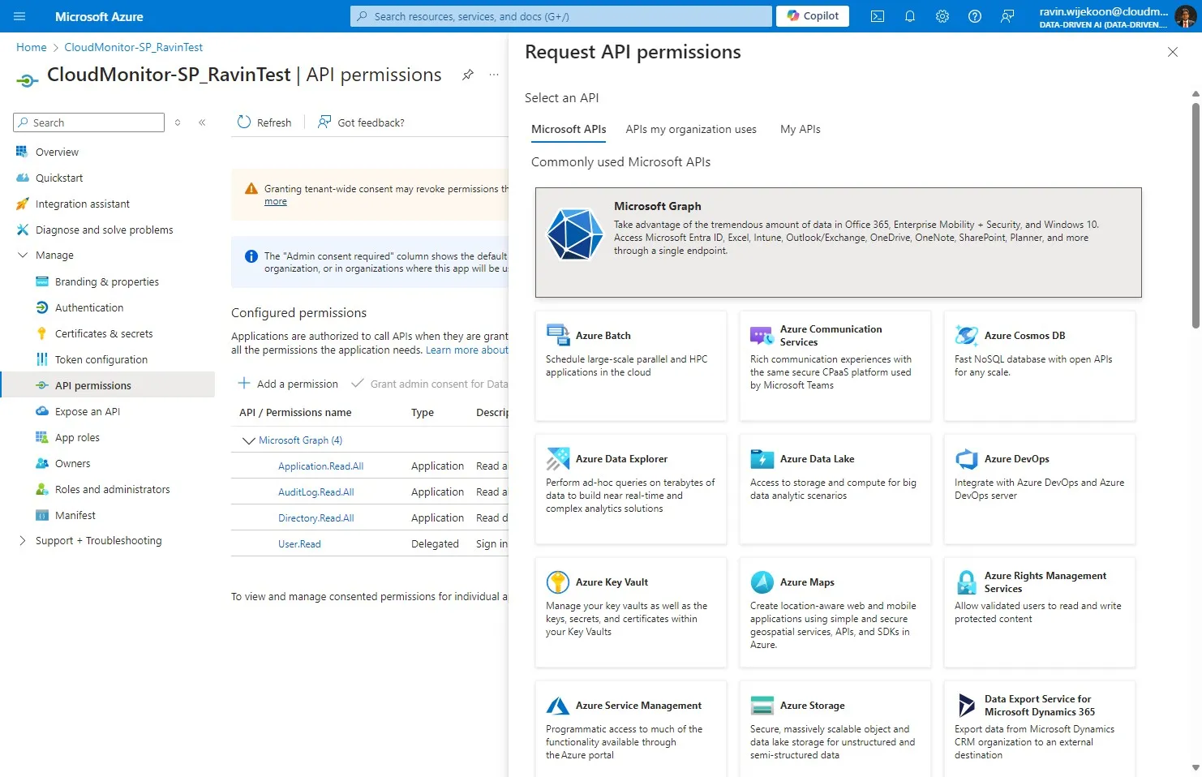Collapse the left navigation menu
This screenshot has width=1202, height=777.
[202, 122]
